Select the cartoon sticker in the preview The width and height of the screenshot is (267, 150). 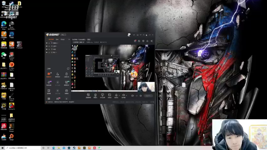pyautogui.click(x=134, y=74)
